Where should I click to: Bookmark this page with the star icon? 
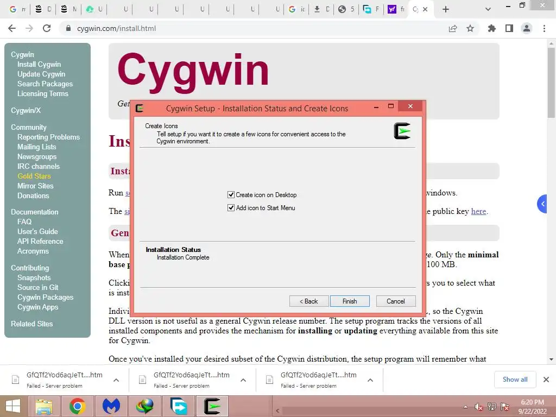tap(470, 28)
